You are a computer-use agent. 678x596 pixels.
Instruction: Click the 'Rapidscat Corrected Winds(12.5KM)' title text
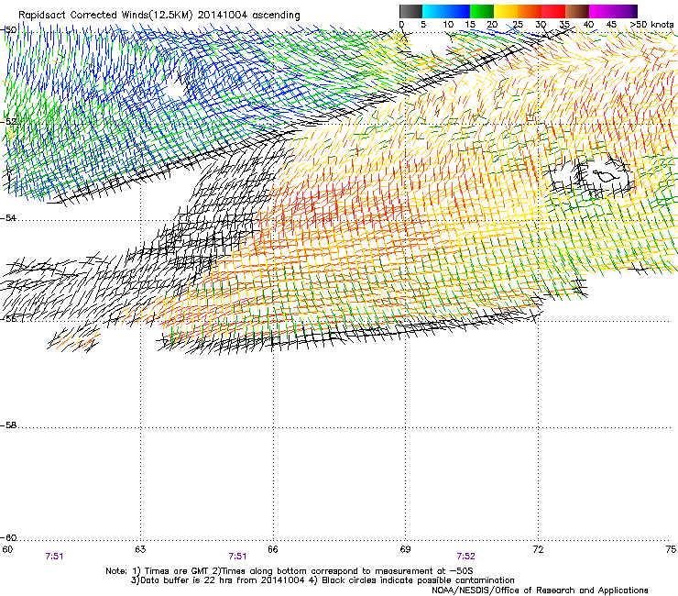click(105, 16)
